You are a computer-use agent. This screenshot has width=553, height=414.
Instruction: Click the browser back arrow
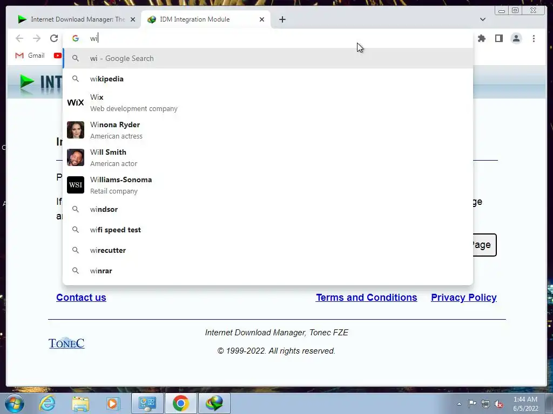19,38
